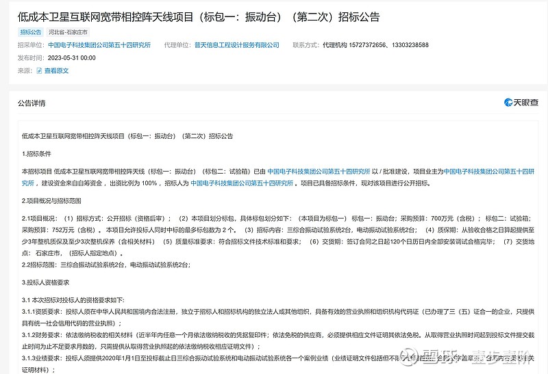Click the 河北省-石家庄市 location tag

click(68, 32)
